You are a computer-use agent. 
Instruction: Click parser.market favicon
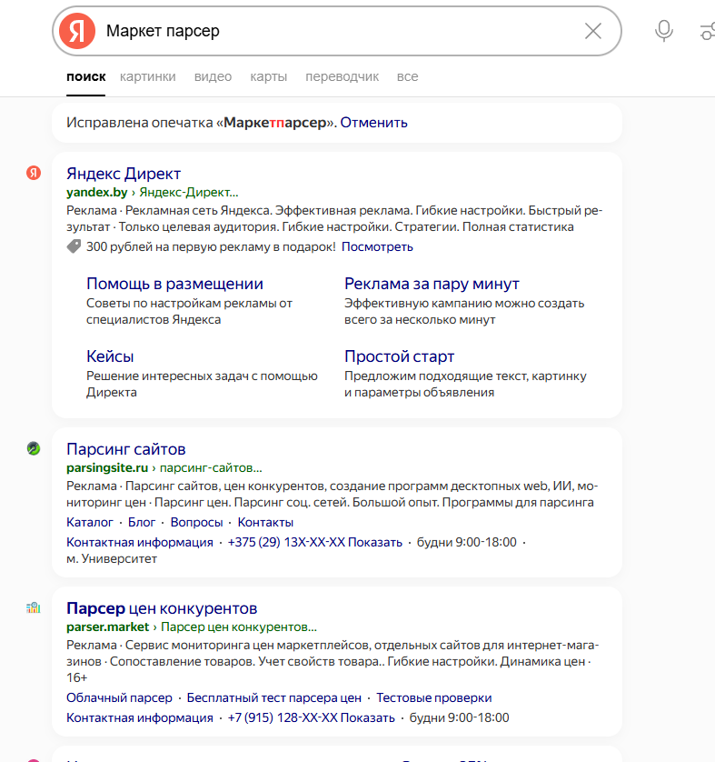coord(34,607)
